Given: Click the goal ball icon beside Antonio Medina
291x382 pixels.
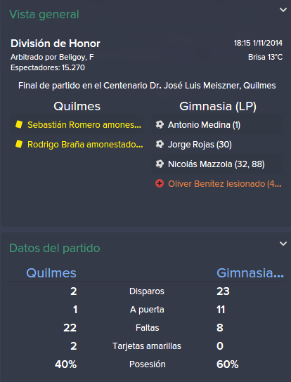Looking at the screenshot, I should 160,124.
